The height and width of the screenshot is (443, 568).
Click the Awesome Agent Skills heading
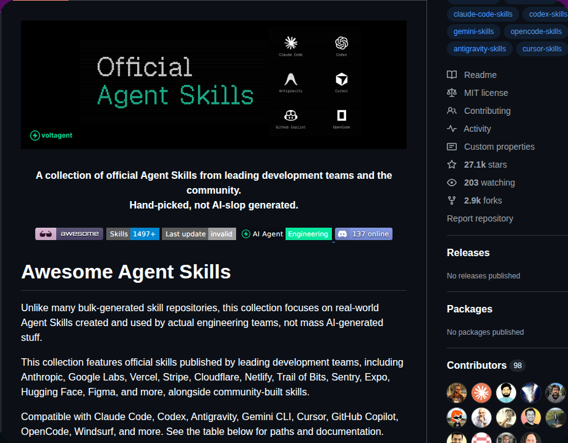125,272
